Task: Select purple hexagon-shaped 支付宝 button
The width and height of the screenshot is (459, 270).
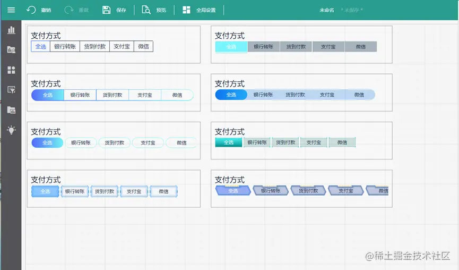Action: (346, 191)
